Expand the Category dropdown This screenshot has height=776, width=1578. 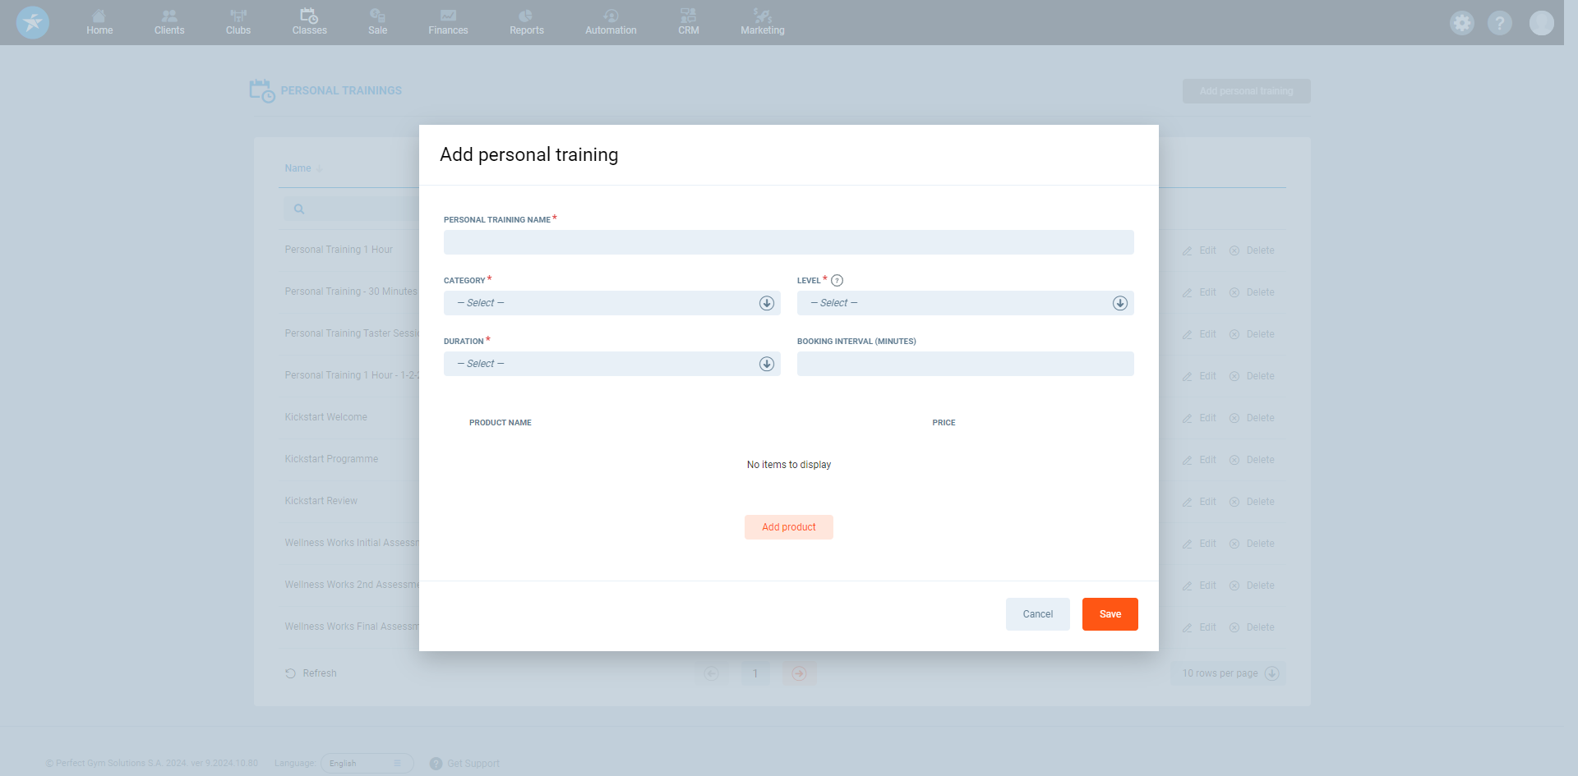(x=611, y=303)
